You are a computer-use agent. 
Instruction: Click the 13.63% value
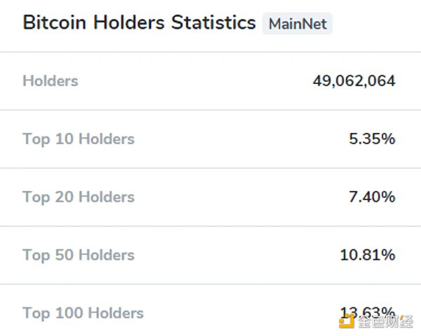point(368,311)
